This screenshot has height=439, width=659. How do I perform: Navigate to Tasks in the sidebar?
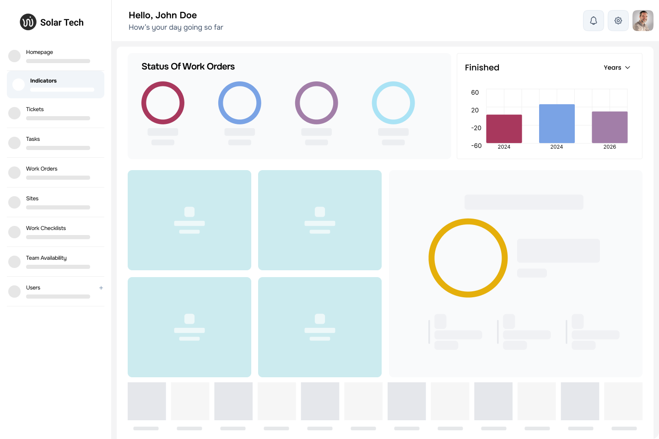[x=33, y=139]
